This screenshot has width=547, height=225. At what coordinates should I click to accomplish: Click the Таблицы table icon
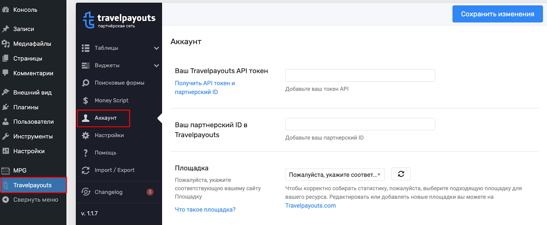tap(85, 48)
